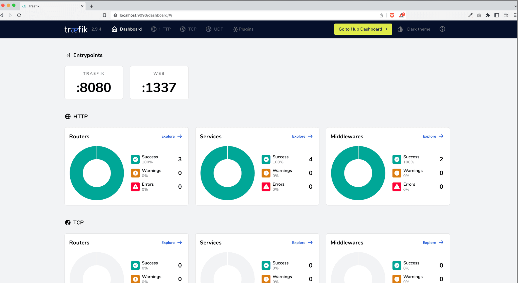The height and width of the screenshot is (283, 518).
Task: Click the Traefik logo to return home
Action: 76,29
